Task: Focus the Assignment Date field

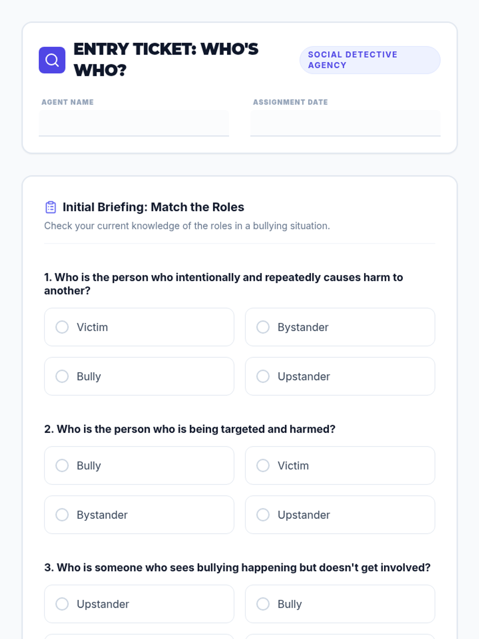Action: (x=345, y=123)
